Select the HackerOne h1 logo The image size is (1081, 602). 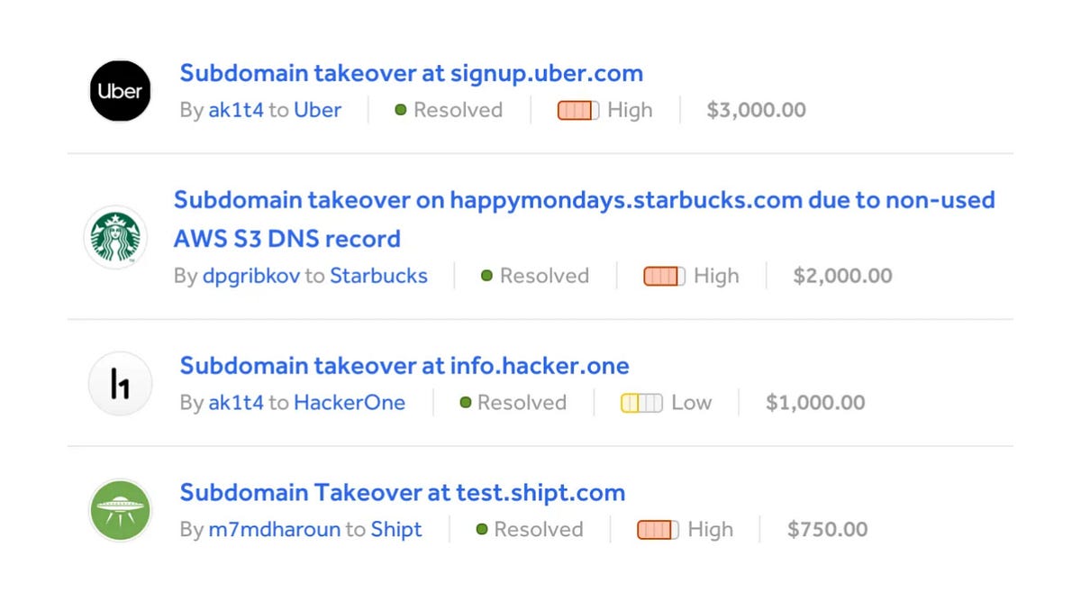pos(120,383)
